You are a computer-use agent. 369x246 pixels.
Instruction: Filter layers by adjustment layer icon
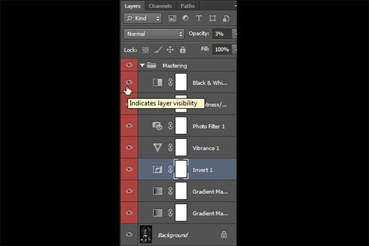pyautogui.click(x=186, y=18)
